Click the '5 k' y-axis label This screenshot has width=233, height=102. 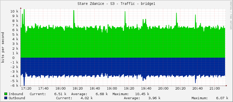pyautogui.click(x=16, y=34)
